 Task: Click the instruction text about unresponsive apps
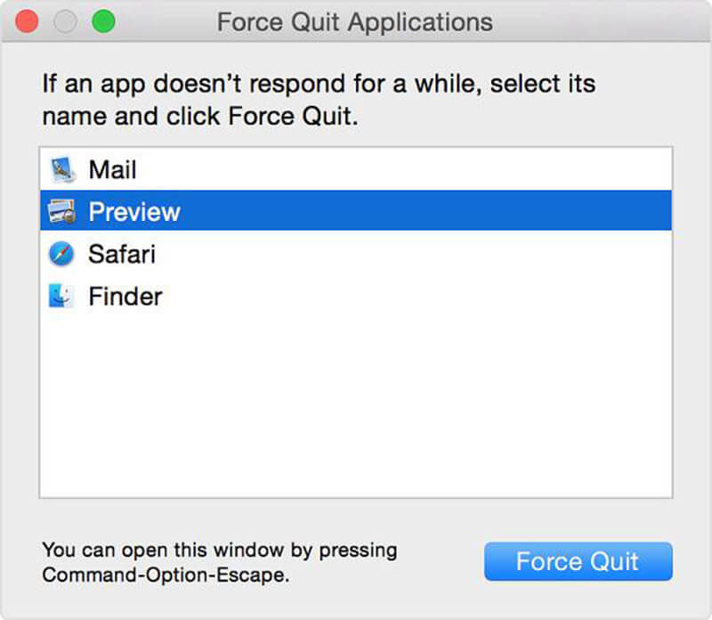tap(319, 100)
